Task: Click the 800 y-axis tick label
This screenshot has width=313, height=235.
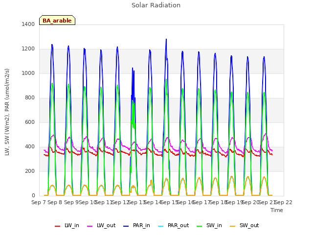Action: click(x=30, y=98)
